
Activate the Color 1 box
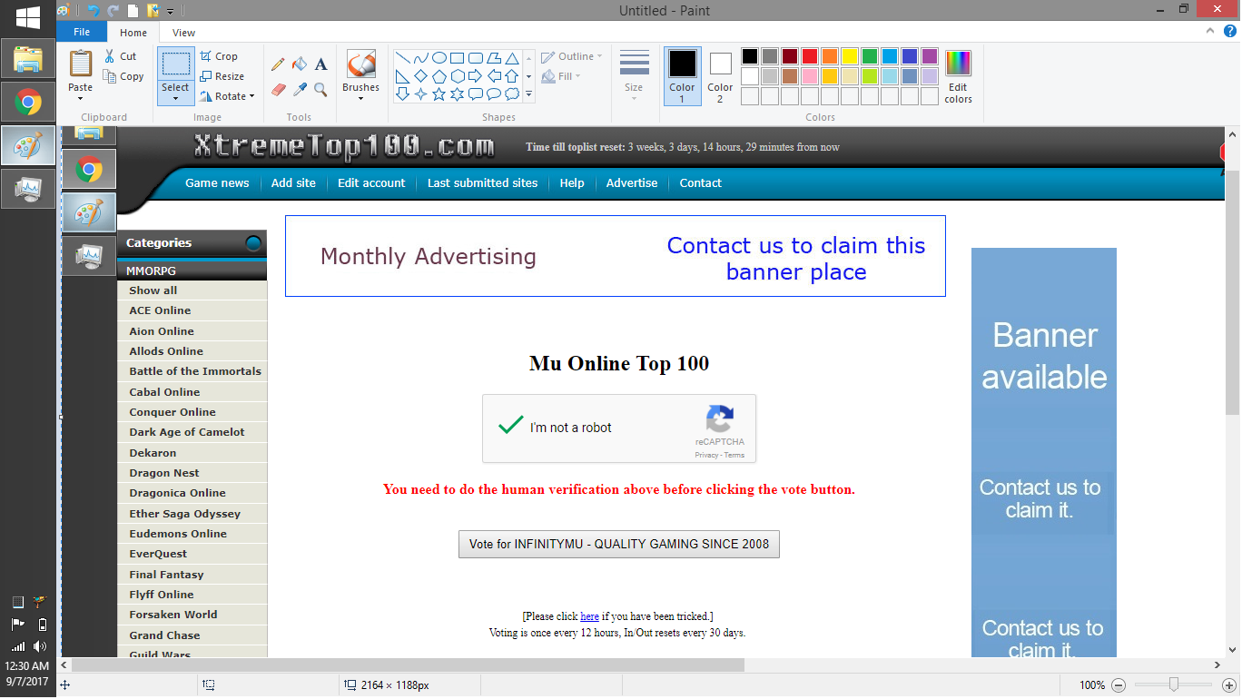(682, 76)
